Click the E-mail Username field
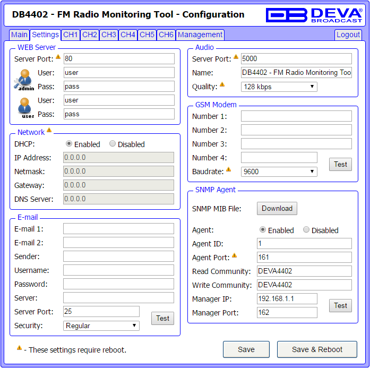 click(x=119, y=270)
